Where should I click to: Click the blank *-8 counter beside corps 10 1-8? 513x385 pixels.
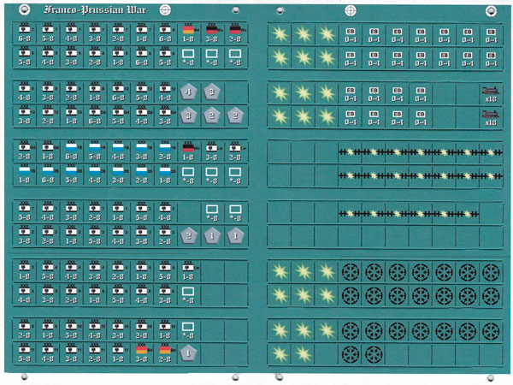(x=188, y=330)
